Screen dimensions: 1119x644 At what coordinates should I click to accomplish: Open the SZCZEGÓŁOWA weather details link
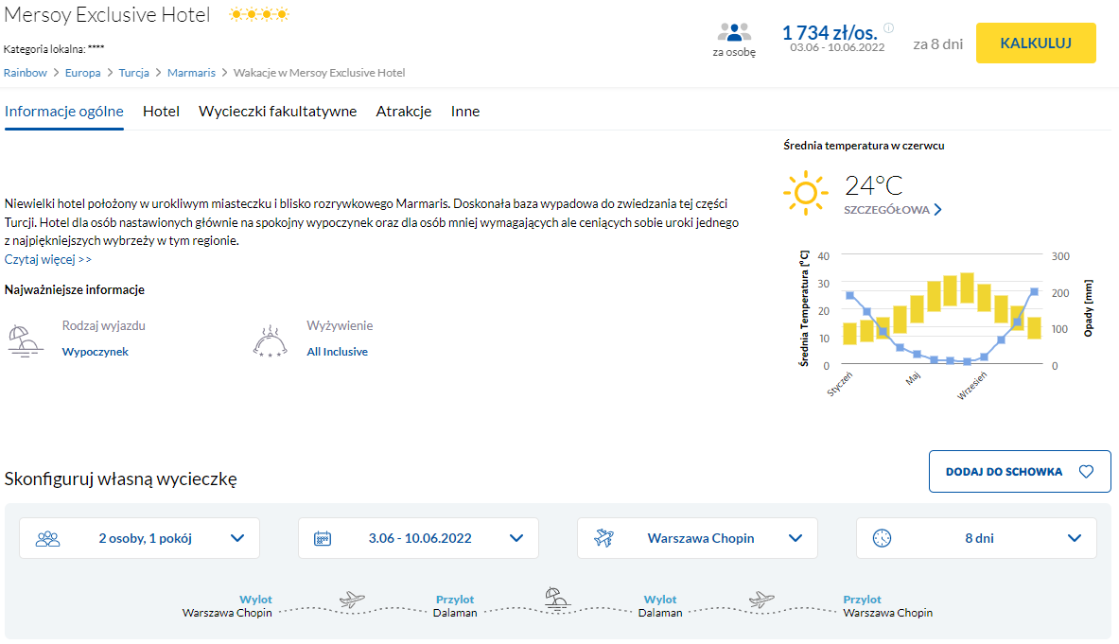[x=892, y=210]
